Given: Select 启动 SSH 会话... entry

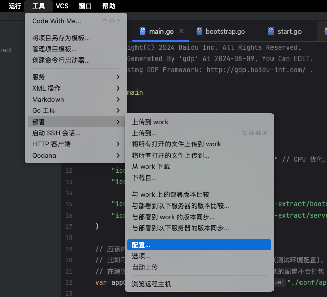Looking at the screenshot, I should (x=76, y=133).
